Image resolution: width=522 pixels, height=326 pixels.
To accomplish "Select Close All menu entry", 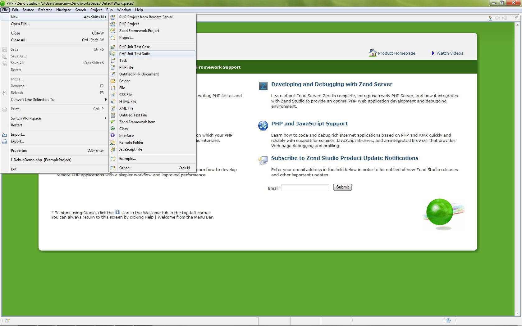I will [x=54, y=40].
